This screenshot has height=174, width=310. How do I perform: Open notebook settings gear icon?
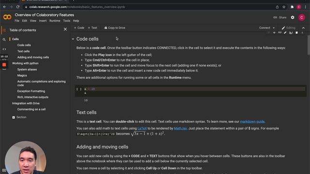[x=293, y=17]
